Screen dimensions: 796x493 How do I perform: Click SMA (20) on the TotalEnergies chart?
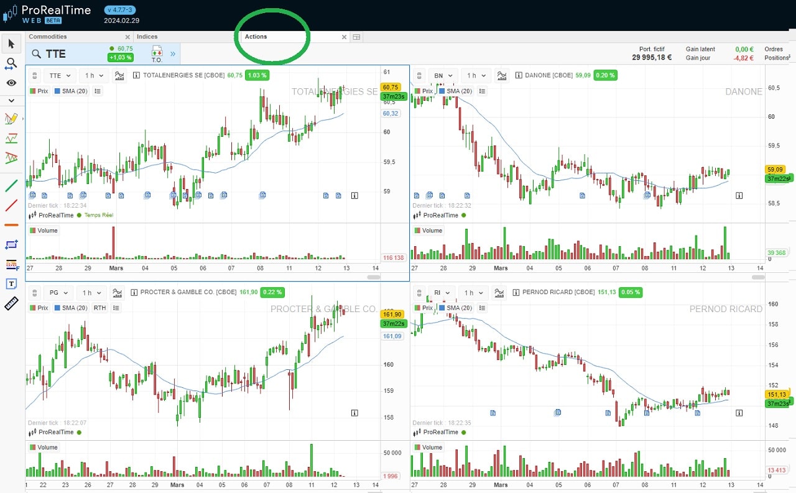[72, 91]
